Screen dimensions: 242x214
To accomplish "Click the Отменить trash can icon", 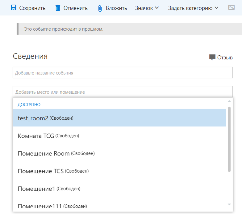I will [x=58, y=8].
